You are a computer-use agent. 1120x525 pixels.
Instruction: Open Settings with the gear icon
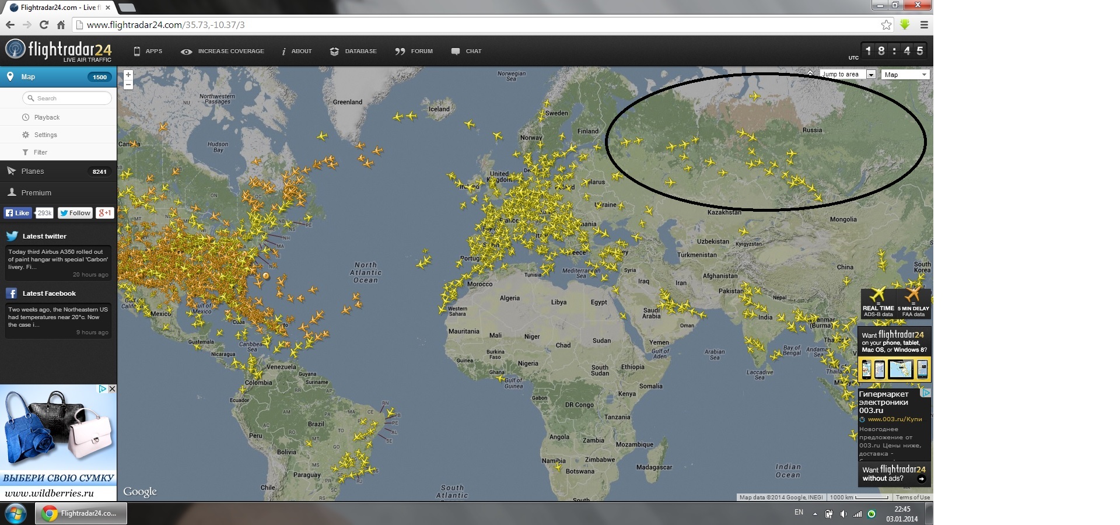click(x=26, y=135)
